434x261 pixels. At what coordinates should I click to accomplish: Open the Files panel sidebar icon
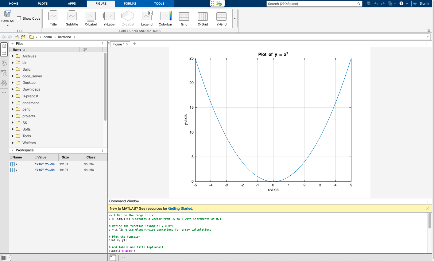[4, 46]
